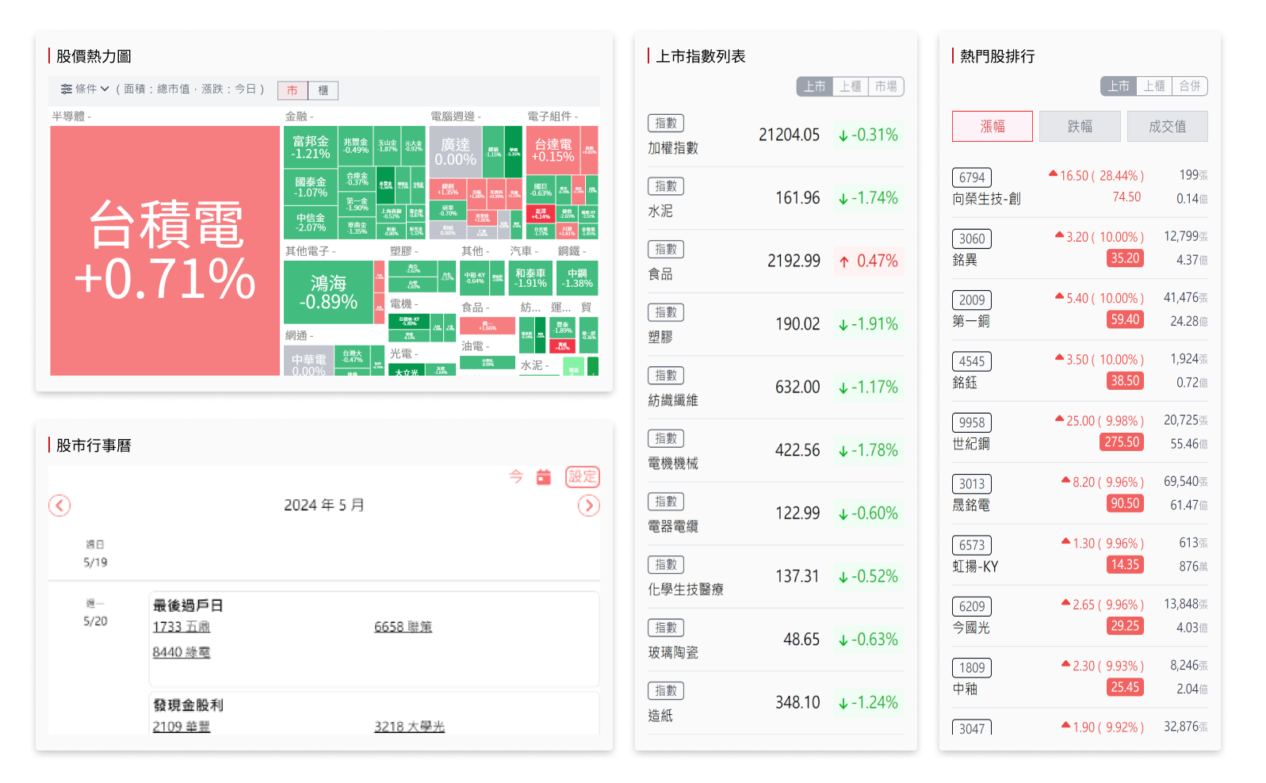Collapse the 鋼鐵 sector group
The width and height of the screenshot is (1266, 783).
pyautogui.click(x=572, y=251)
